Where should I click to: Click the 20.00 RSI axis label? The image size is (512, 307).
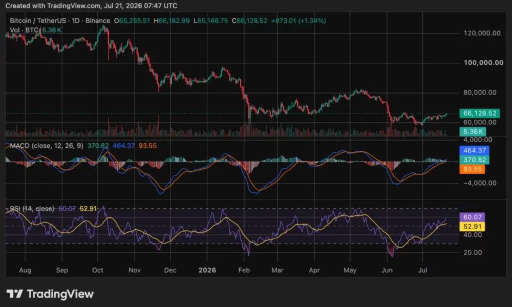473,253
